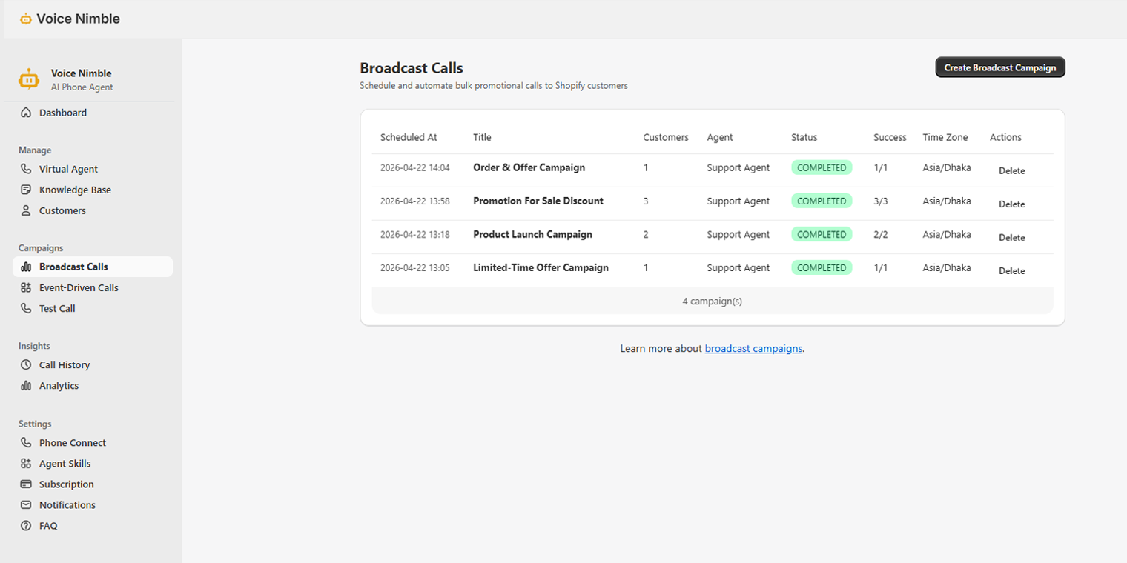Delete the Order & Offer Campaign

[1011, 170]
